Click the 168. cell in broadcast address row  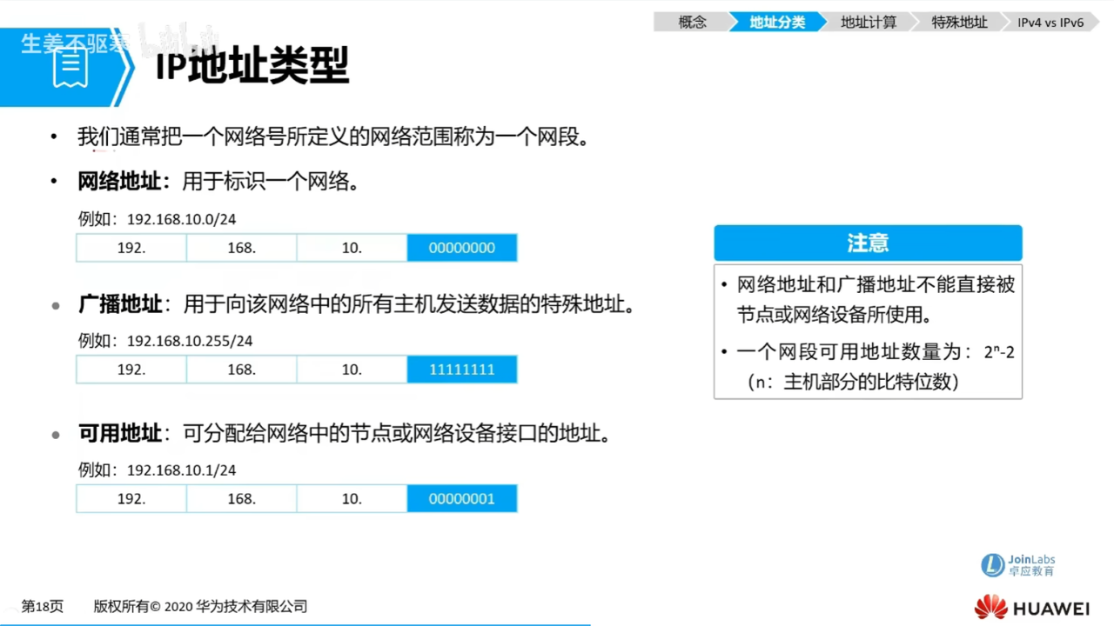click(242, 370)
